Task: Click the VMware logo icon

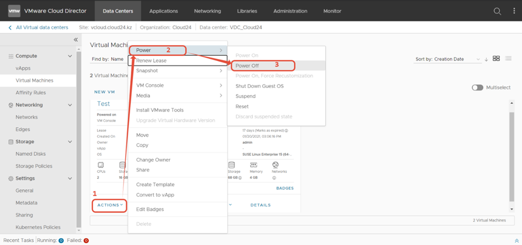Action: pyautogui.click(x=14, y=11)
